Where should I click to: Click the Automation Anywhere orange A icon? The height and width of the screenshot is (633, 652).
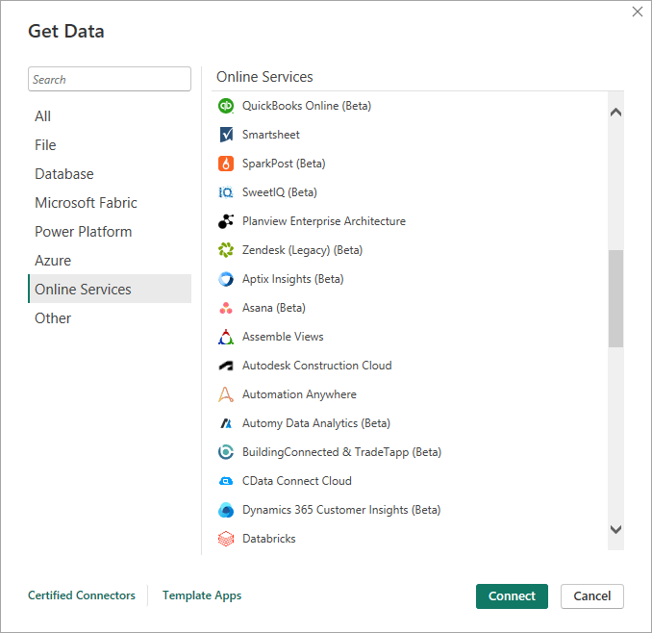[226, 394]
